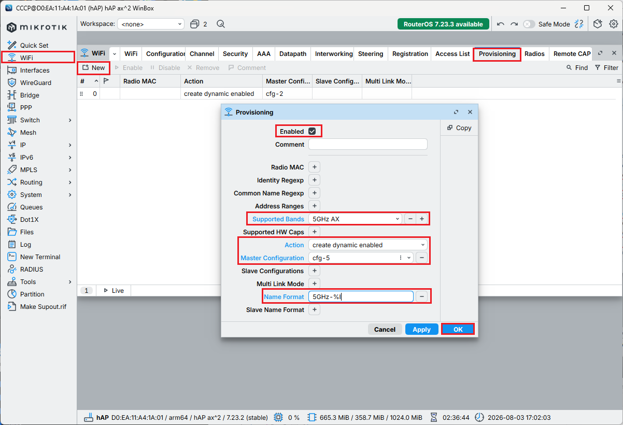Click Apply in the Provisioning dialog
Viewport: 623px width, 425px height.
coord(421,329)
